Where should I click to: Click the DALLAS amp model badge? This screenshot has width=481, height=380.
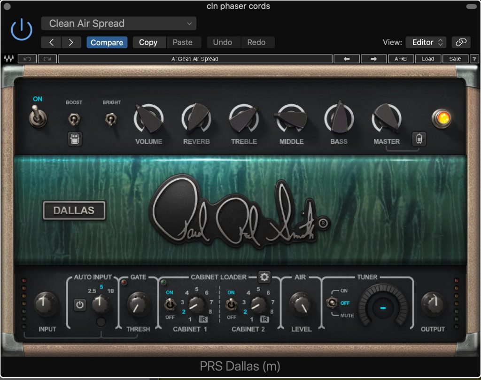74,210
